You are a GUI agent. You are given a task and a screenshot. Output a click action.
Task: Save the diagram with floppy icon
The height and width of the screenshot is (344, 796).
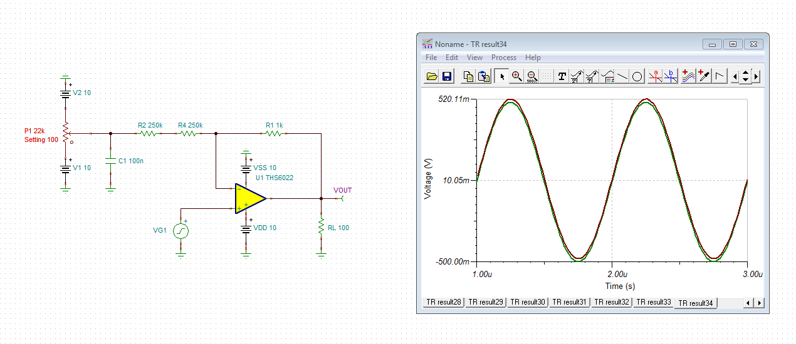tap(447, 76)
